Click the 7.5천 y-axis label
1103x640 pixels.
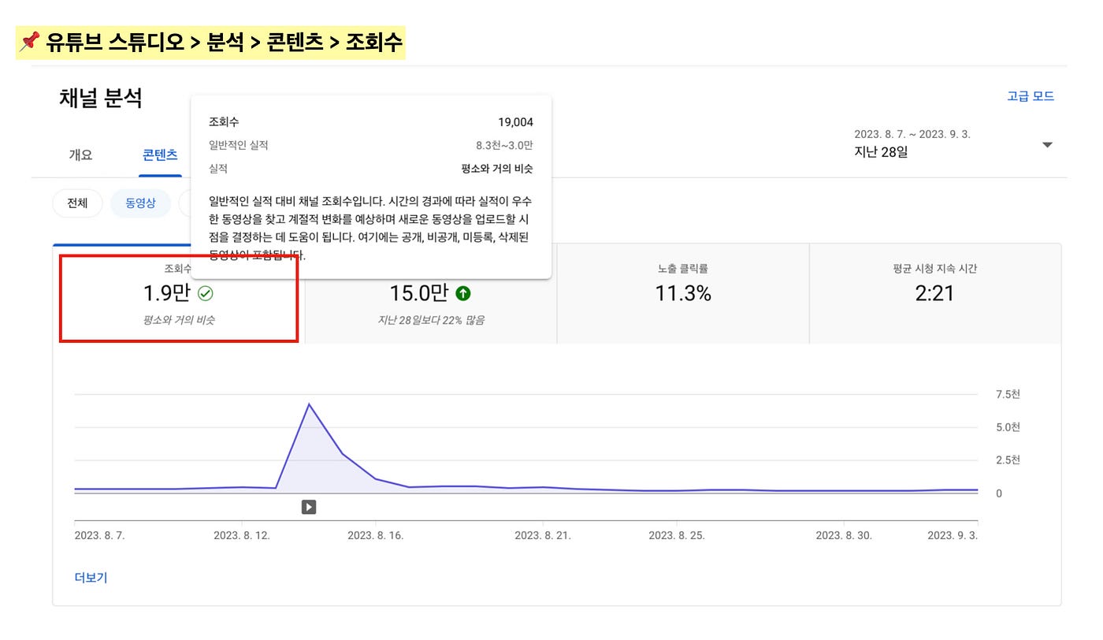tap(1008, 394)
